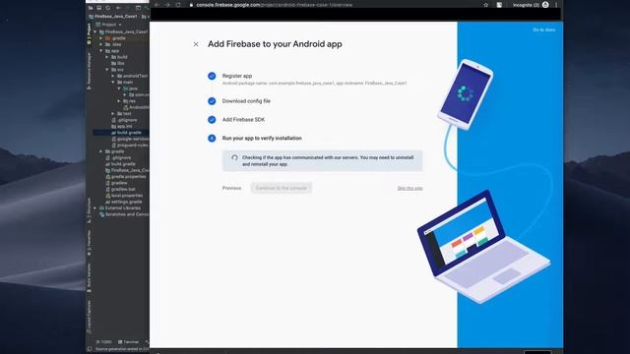This screenshot has width=630, height=354.
Task: Click Continue to the console button
Action: coord(282,188)
